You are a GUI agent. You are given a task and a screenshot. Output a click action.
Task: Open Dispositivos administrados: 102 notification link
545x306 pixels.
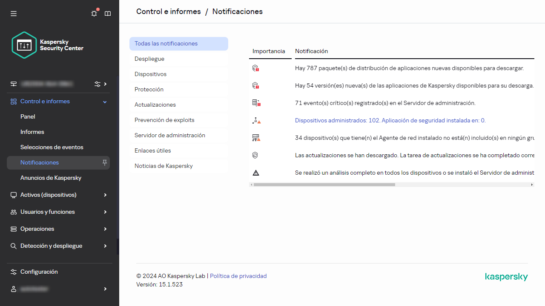[x=390, y=120]
